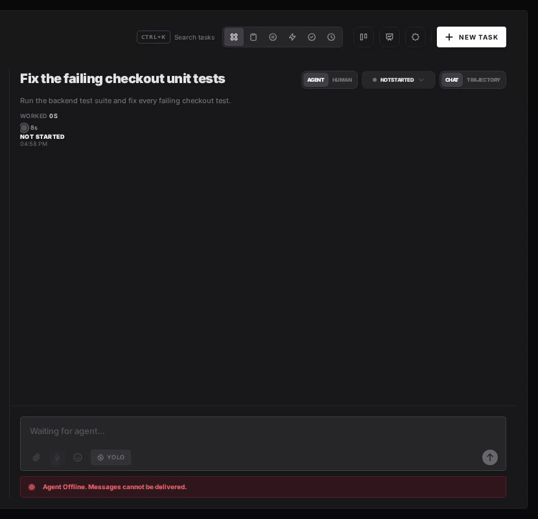Select the clock history filter icon
Image resolution: width=538 pixels, height=519 pixels.
point(331,37)
